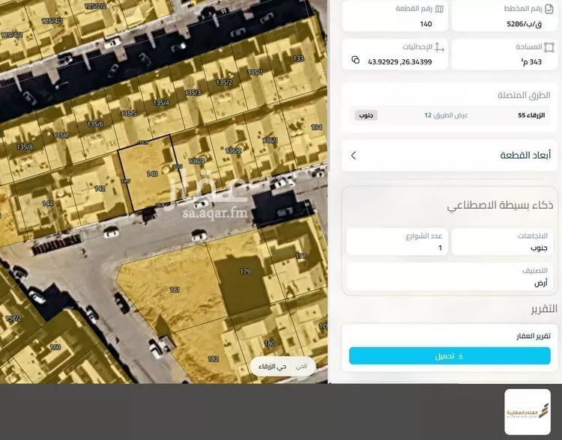
Task: Click the coordinates value 43.92929, 26.34399
Action: (399, 61)
